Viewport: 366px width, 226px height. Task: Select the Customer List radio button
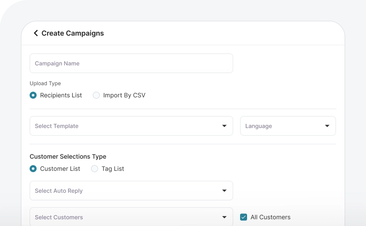coord(33,169)
